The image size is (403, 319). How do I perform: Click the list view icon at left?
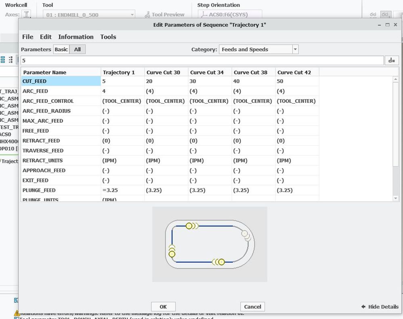tap(3, 60)
